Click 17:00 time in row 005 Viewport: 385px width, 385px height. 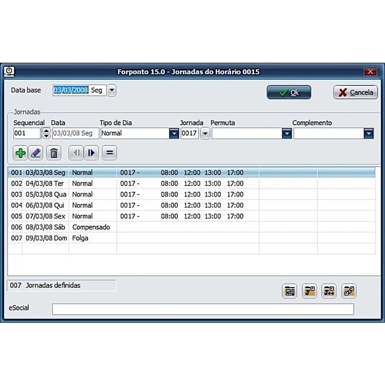235,216
